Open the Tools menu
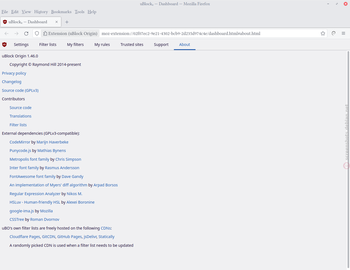 80,12
